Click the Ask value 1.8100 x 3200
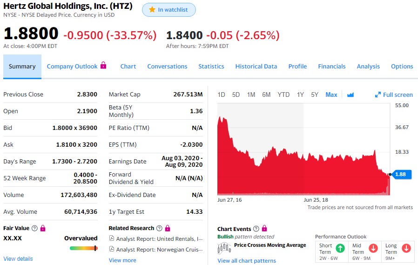Image resolution: width=418 pixels, height=265 pixels. point(76,145)
